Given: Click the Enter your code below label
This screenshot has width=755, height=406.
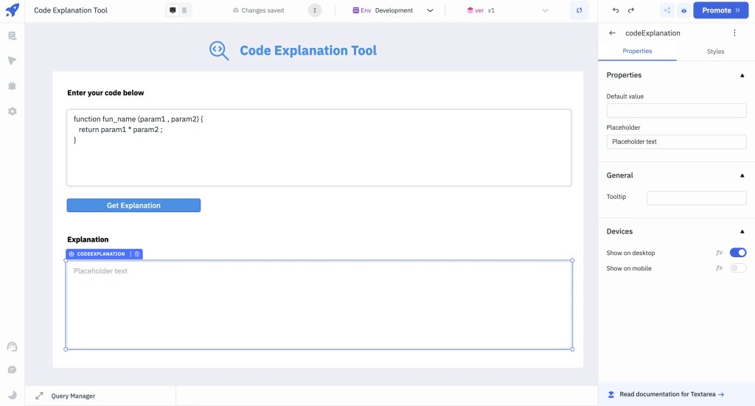Looking at the screenshot, I should pyautogui.click(x=105, y=93).
